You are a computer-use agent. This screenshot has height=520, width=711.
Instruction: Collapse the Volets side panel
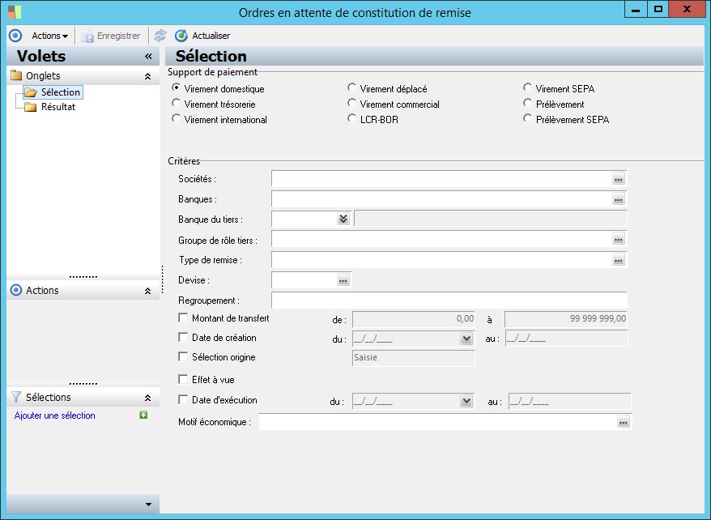pos(148,56)
